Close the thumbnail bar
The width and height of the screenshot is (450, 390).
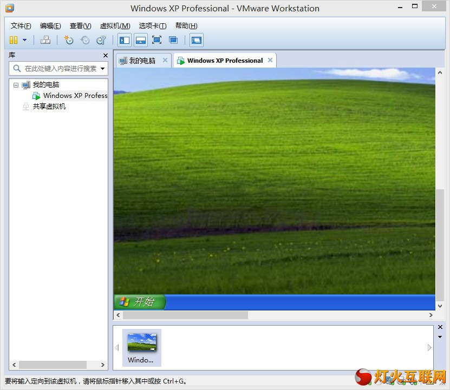[x=440, y=327]
